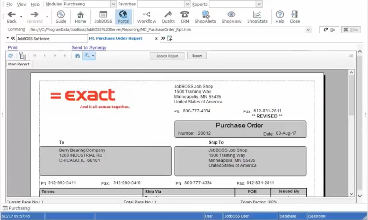Click the Purchase Order number 20012

pos(204,133)
